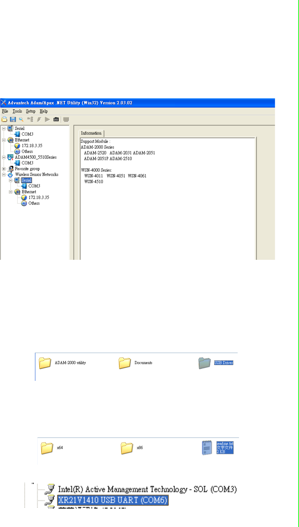Click the Search magnifier toolbar icon
The height and width of the screenshot is (527, 299).
(21, 119)
